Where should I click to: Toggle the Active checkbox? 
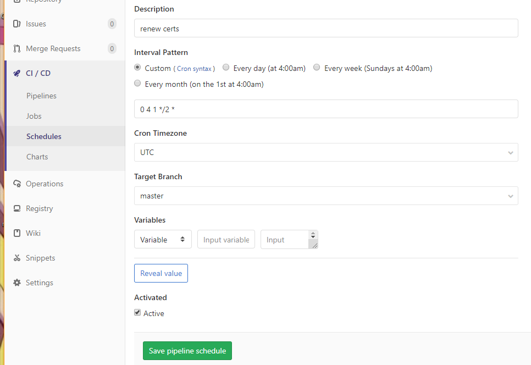[137, 313]
